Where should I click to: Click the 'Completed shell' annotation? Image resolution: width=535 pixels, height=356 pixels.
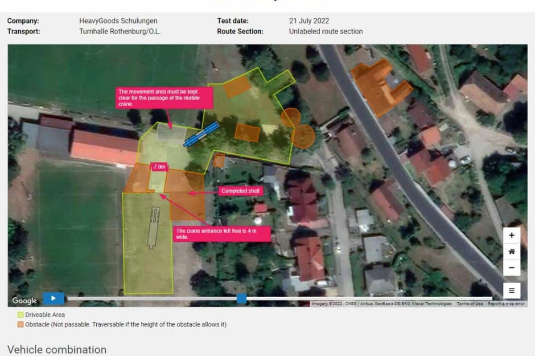pos(240,191)
